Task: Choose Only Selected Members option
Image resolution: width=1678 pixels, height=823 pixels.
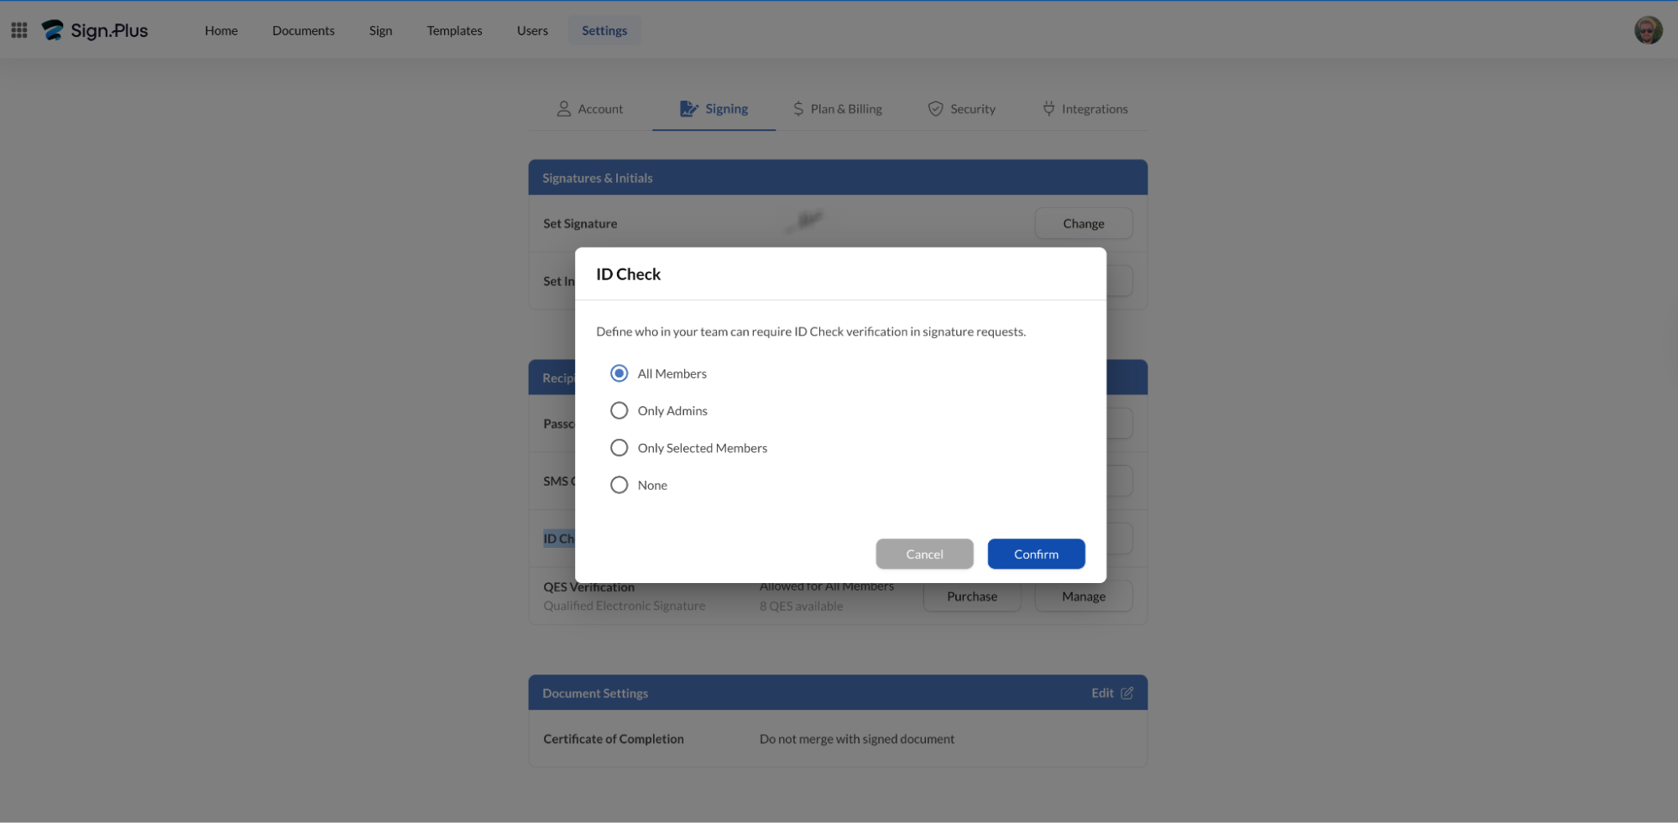Action: pyautogui.click(x=619, y=448)
